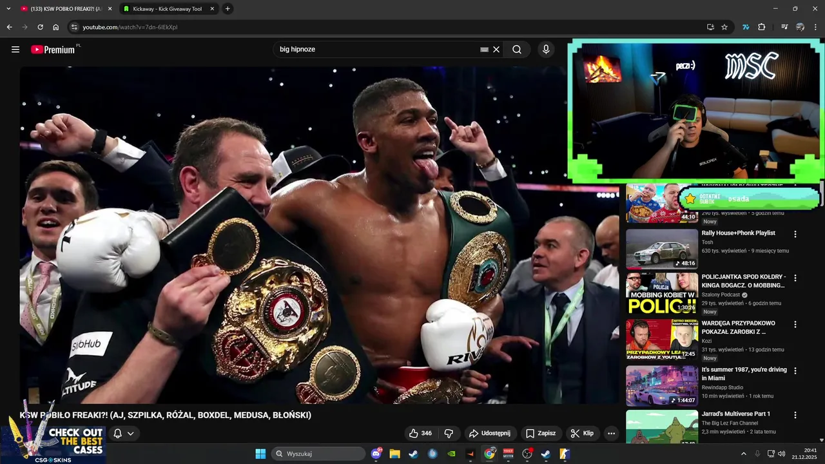Switch to the Kickaway Kick Giveaway Tool tab

click(168, 9)
